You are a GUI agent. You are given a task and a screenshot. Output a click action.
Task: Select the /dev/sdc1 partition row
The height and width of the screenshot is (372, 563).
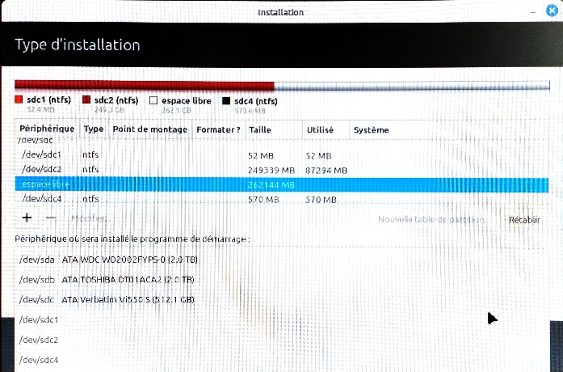coord(162,155)
